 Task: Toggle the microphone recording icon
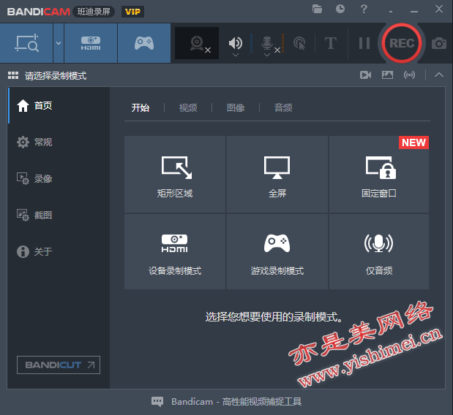click(267, 42)
